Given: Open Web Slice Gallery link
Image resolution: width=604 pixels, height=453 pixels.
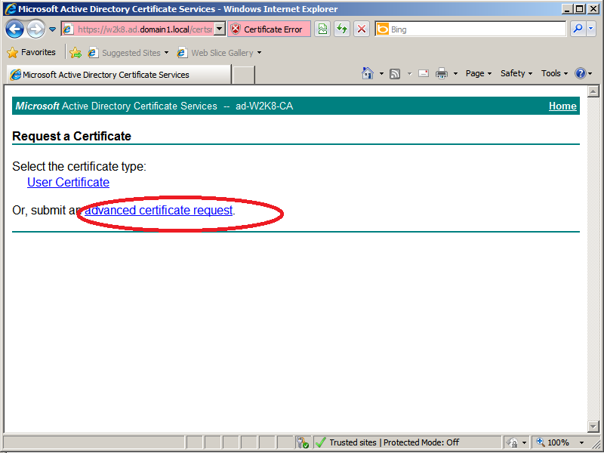Looking at the screenshot, I should tap(215, 53).
